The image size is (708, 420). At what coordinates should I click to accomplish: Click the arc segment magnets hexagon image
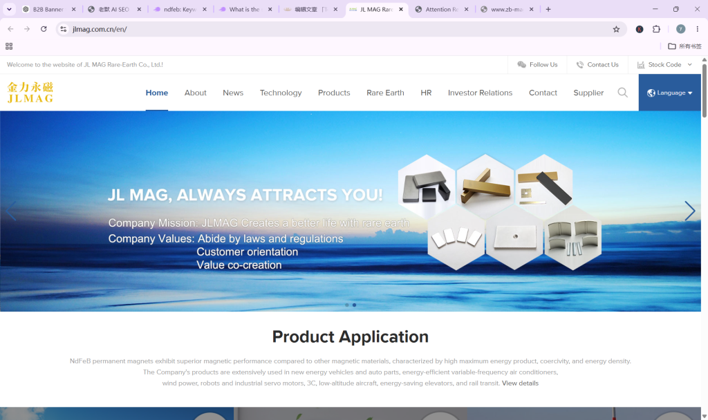573,238
